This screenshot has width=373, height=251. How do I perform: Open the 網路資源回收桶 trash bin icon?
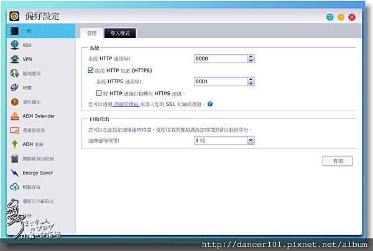pyautogui.click(x=14, y=158)
